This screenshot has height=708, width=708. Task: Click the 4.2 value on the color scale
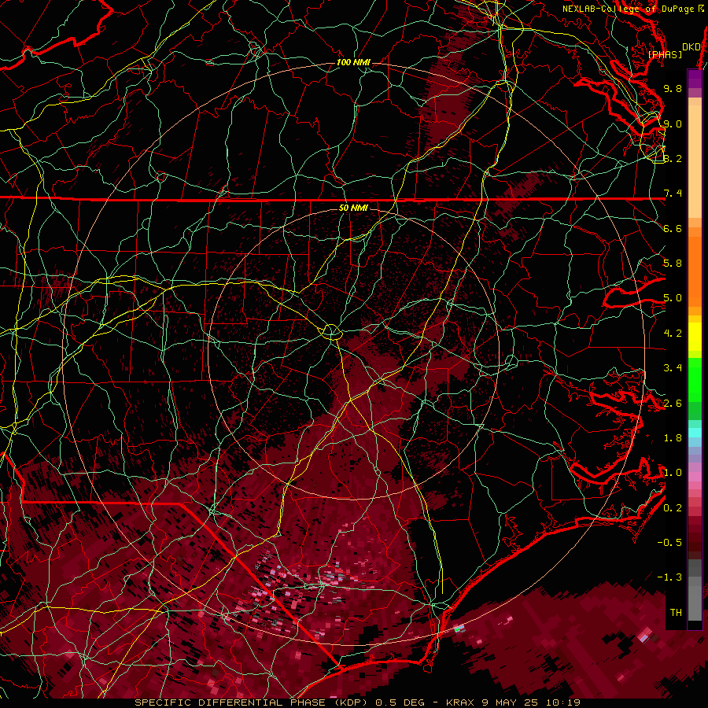click(673, 334)
